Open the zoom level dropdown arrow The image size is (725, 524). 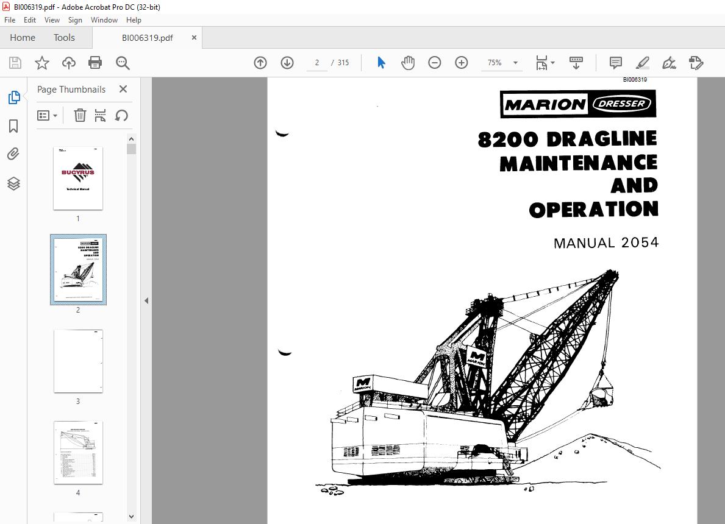(x=515, y=63)
